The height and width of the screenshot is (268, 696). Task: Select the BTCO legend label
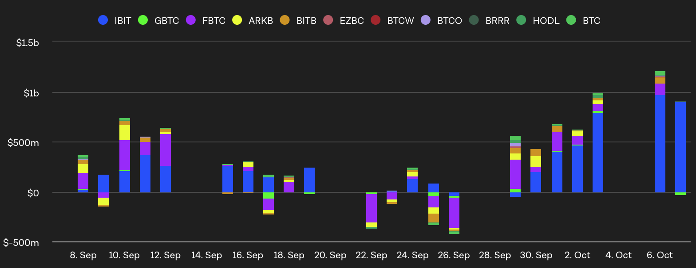(449, 20)
